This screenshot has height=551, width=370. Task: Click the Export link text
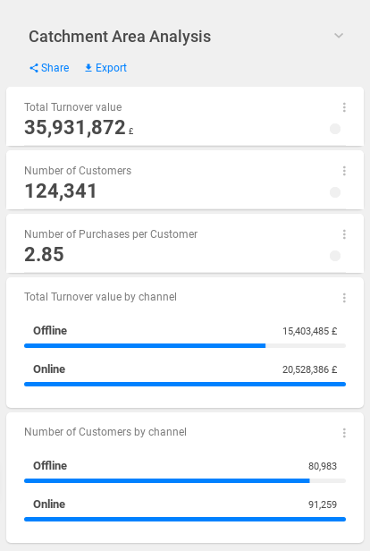point(111,68)
